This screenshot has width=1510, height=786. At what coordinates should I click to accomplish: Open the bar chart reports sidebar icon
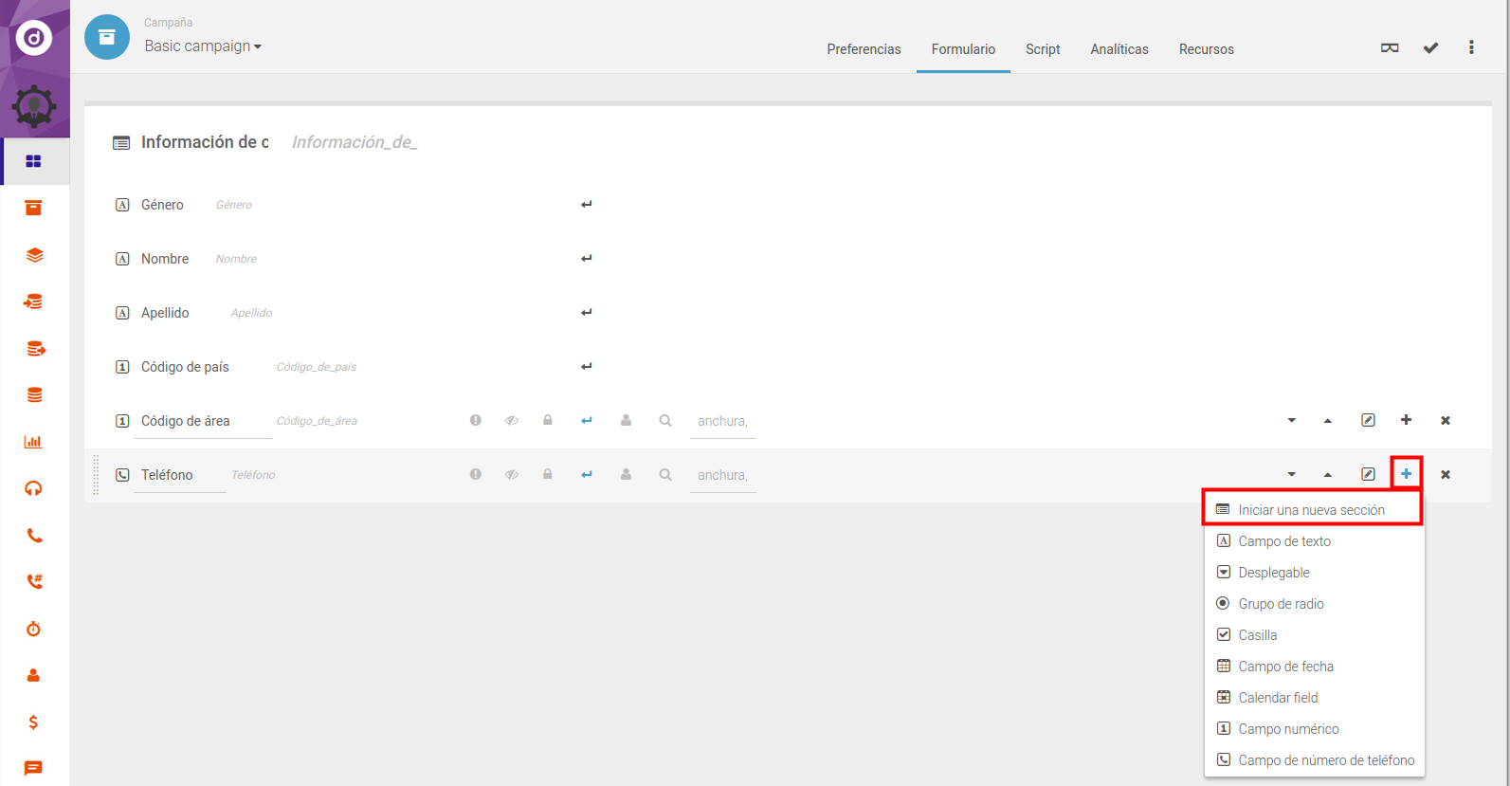coord(33,442)
